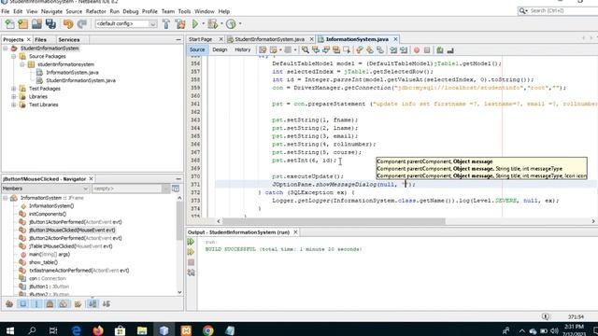Open the empty filter dropdown in Navigator
Screen dimensions: 598x336
click(130, 189)
